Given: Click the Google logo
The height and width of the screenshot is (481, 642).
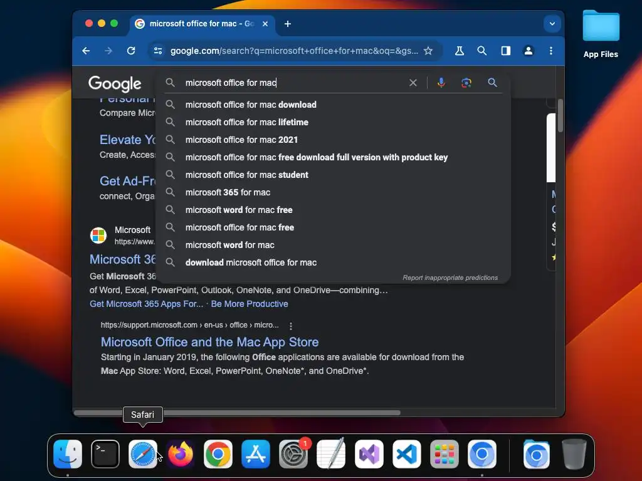Looking at the screenshot, I should pos(115,83).
